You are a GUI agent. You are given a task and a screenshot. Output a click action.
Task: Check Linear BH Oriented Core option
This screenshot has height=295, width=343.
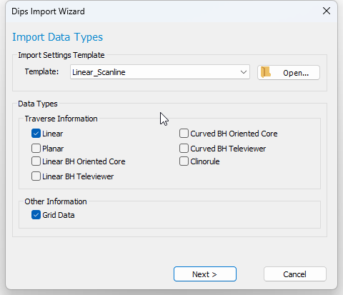point(36,161)
